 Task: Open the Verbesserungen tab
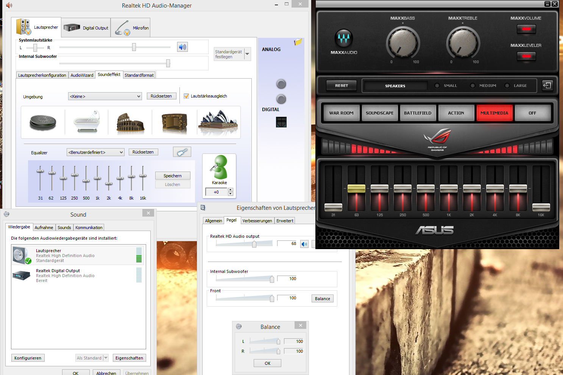(x=257, y=221)
